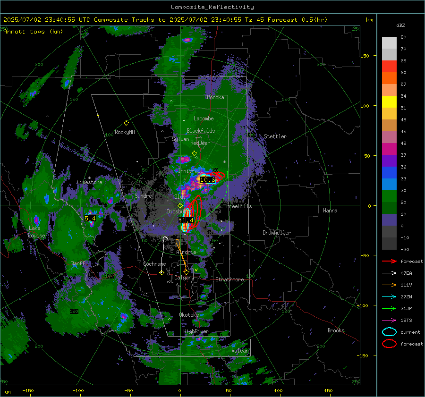Click the RockyMH location label

pyautogui.click(x=125, y=132)
